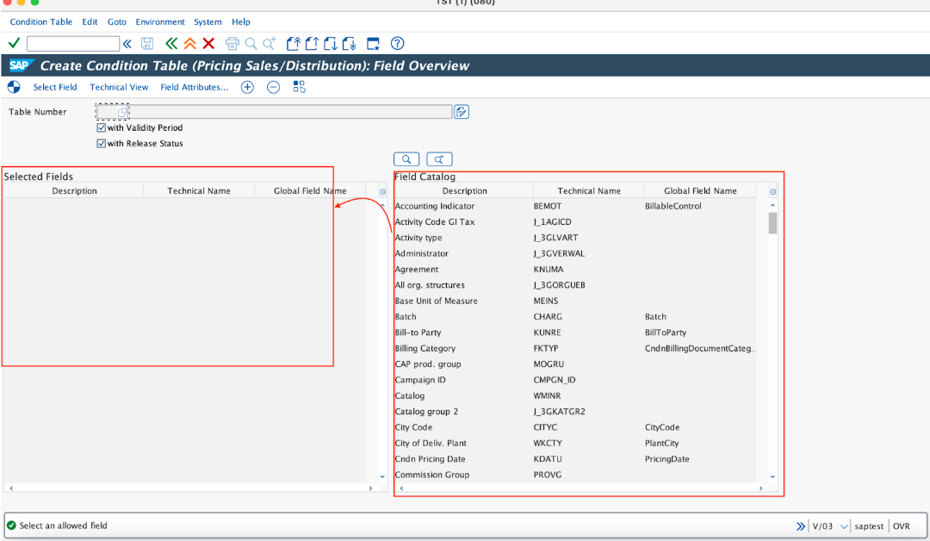The width and height of the screenshot is (930, 541).
Task: Click the blue globe icon beside Select Field
Action: [14, 87]
